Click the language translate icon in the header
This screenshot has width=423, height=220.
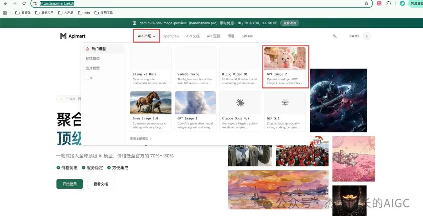(335, 36)
